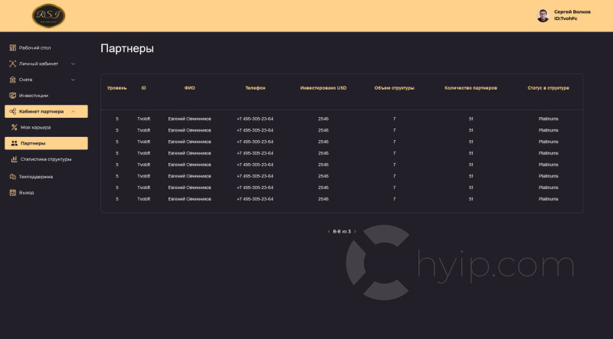Click the Статистика структуры chart icon
Viewport: 613px width, 339px height.
[14, 159]
